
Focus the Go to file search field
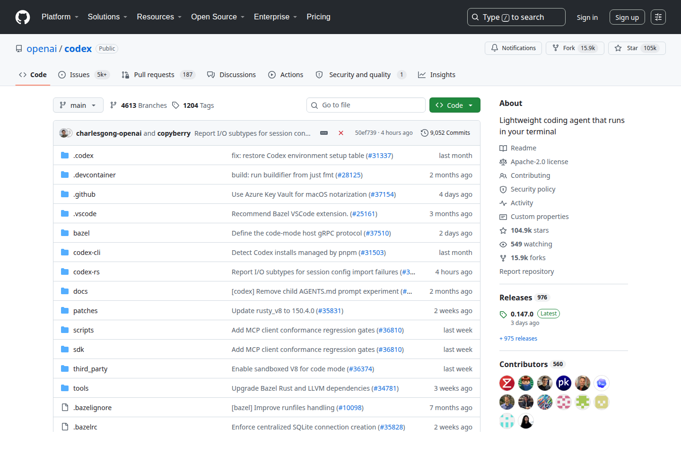pyautogui.click(x=366, y=105)
